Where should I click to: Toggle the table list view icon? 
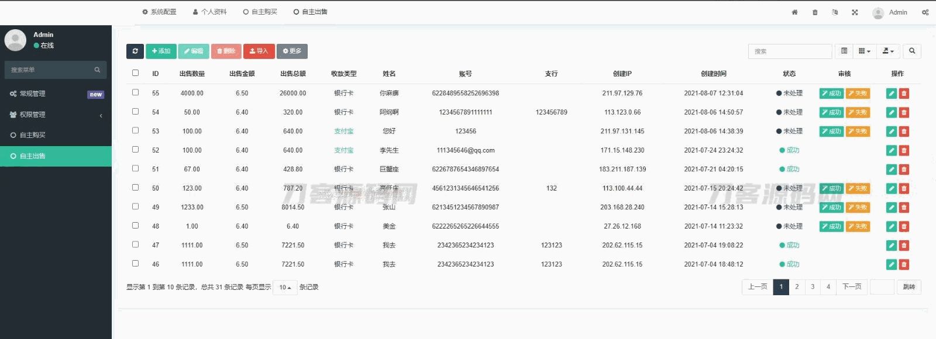point(844,51)
